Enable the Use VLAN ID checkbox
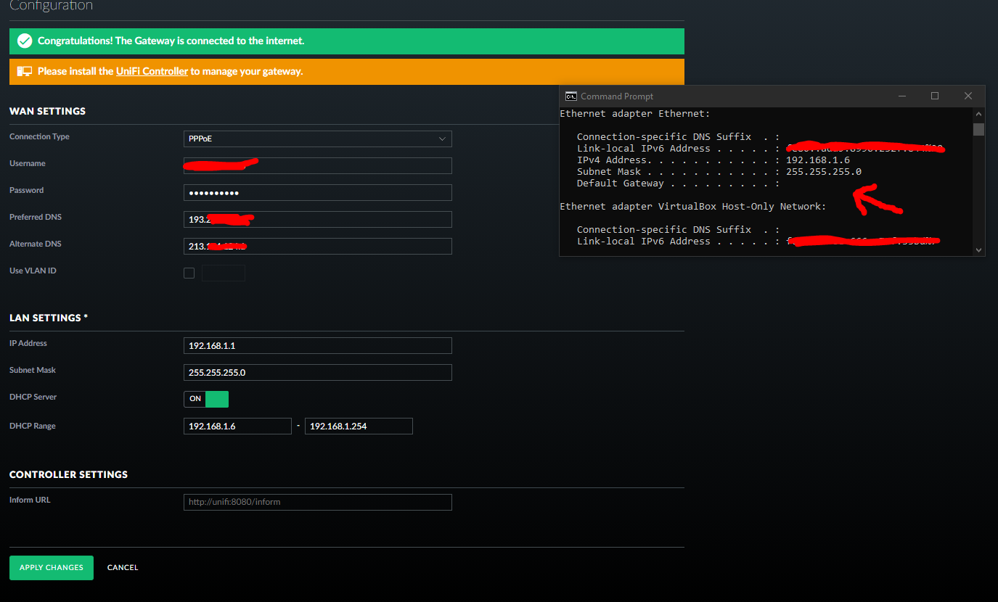This screenshot has width=998, height=602. pyautogui.click(x=189, y=273)
